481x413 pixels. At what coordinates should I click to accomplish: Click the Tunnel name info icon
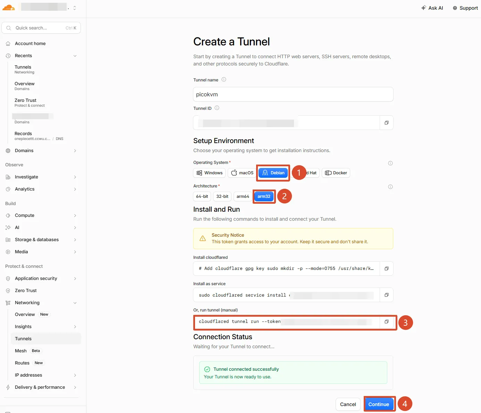[x=224, y=79]
